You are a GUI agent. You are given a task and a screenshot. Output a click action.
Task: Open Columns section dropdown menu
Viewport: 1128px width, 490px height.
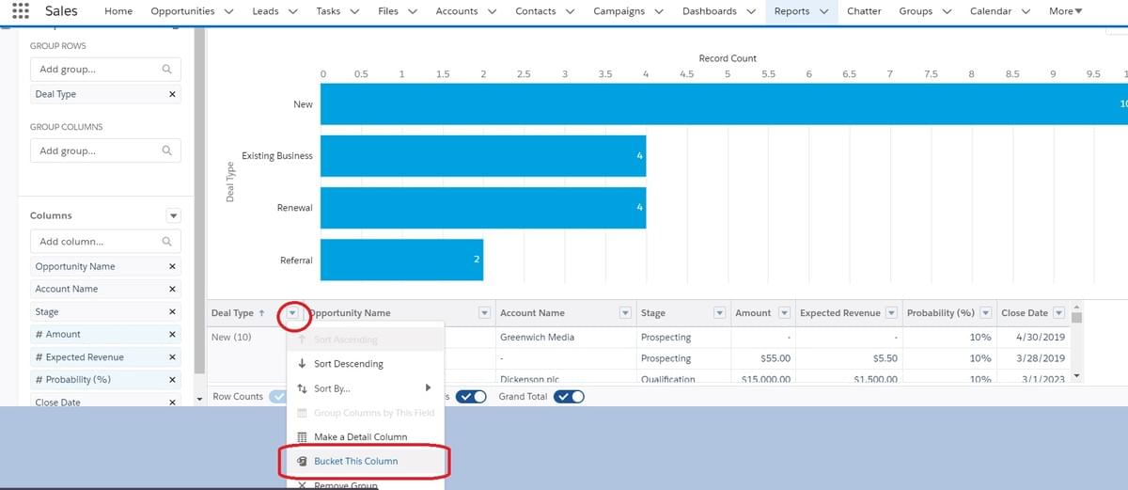[x=173, y=215]
